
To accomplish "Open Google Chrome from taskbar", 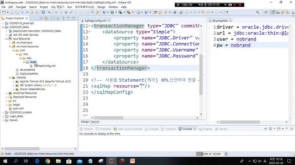I will pos(47,161).
